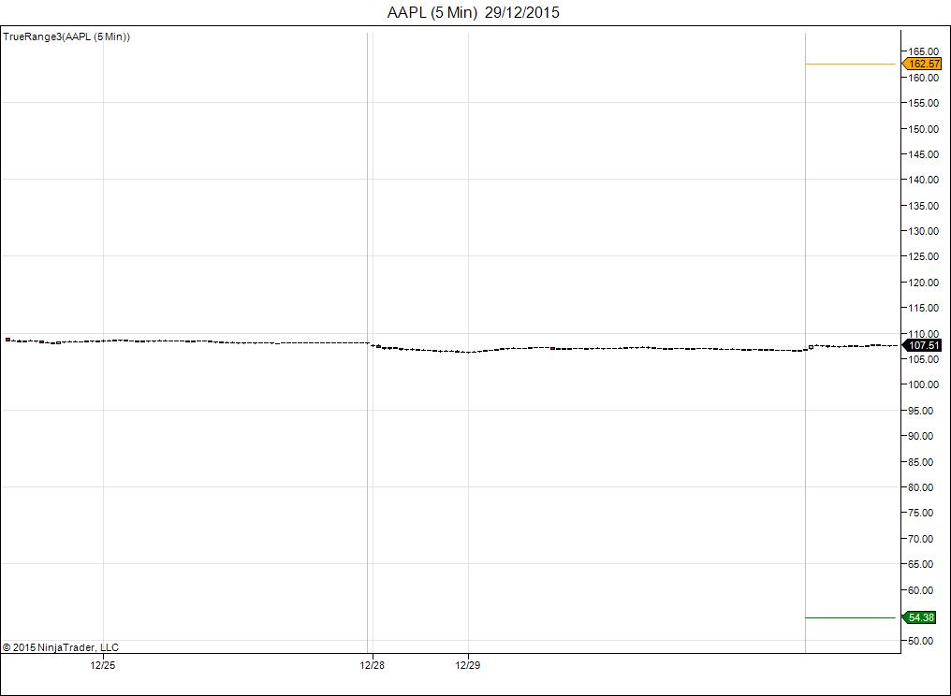
Task: Click the 85.00 price axis label
Action: pyautogui.click(x=921, y=462)
